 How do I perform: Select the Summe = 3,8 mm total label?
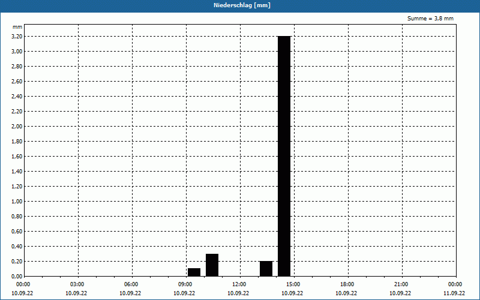(x=430, y=19)
